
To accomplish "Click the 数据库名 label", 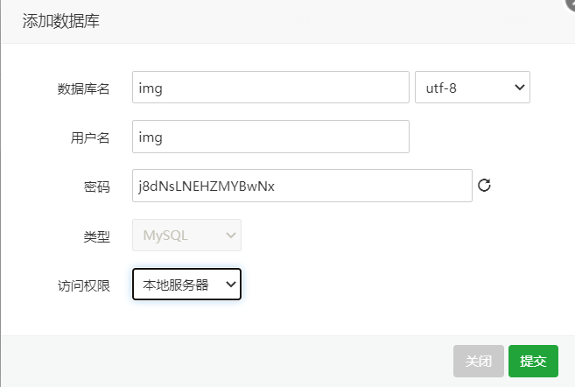I will pyautogui.click(x=84, y=88).
